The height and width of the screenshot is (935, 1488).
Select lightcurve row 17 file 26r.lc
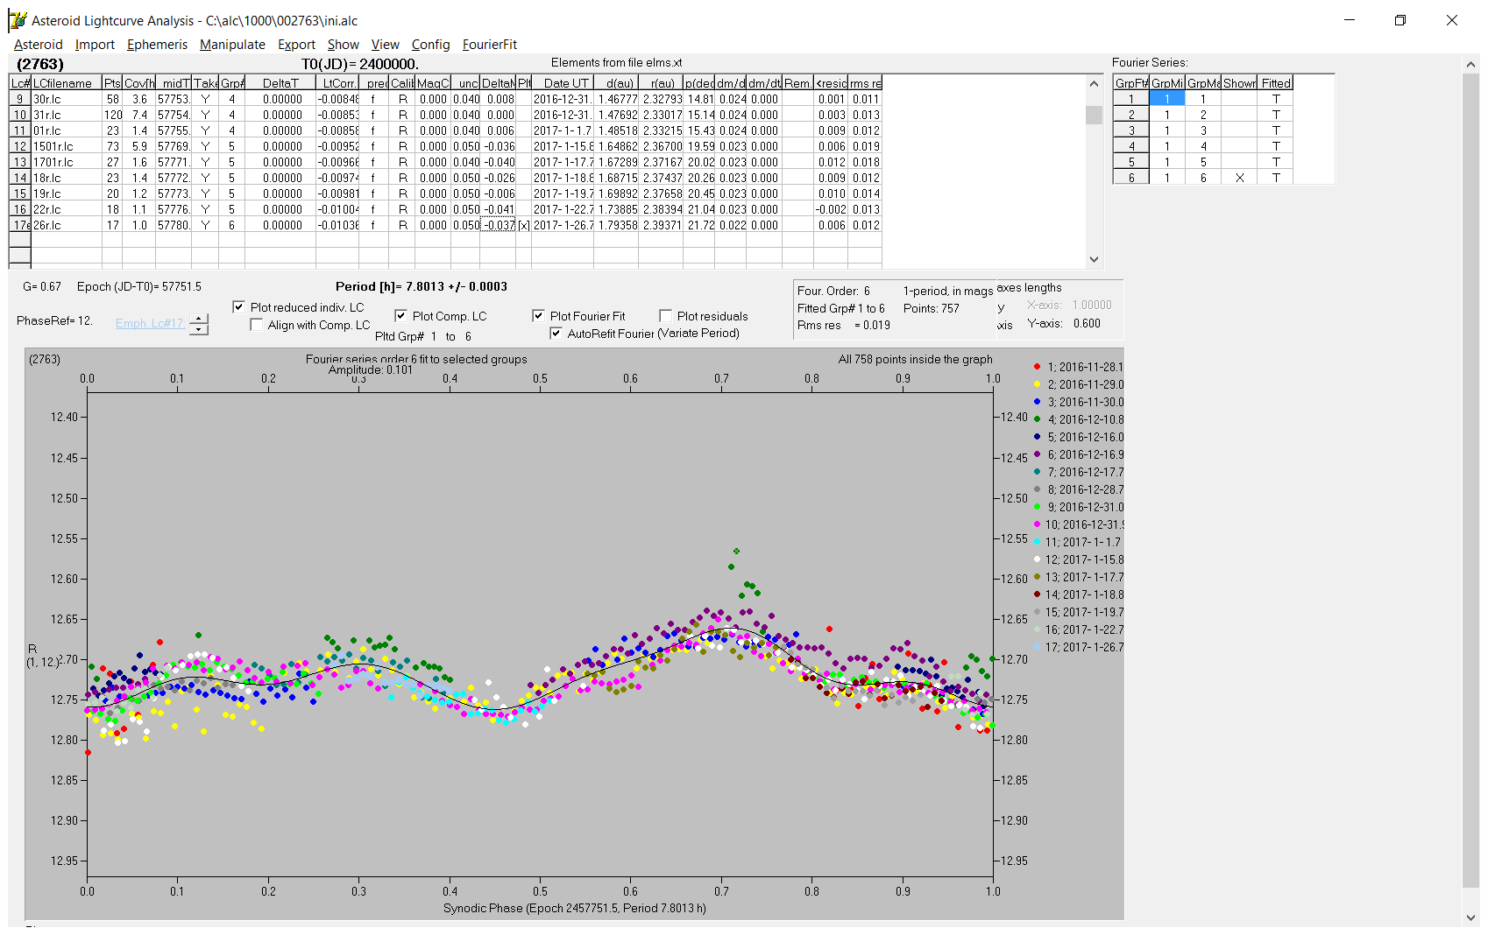[445, 225]
